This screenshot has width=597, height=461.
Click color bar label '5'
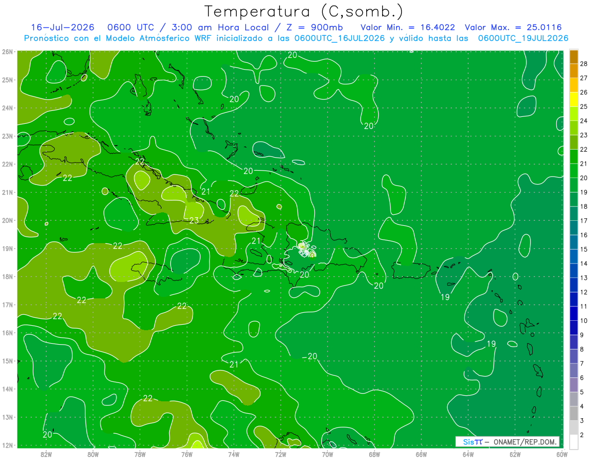click(x=582, y=392)
